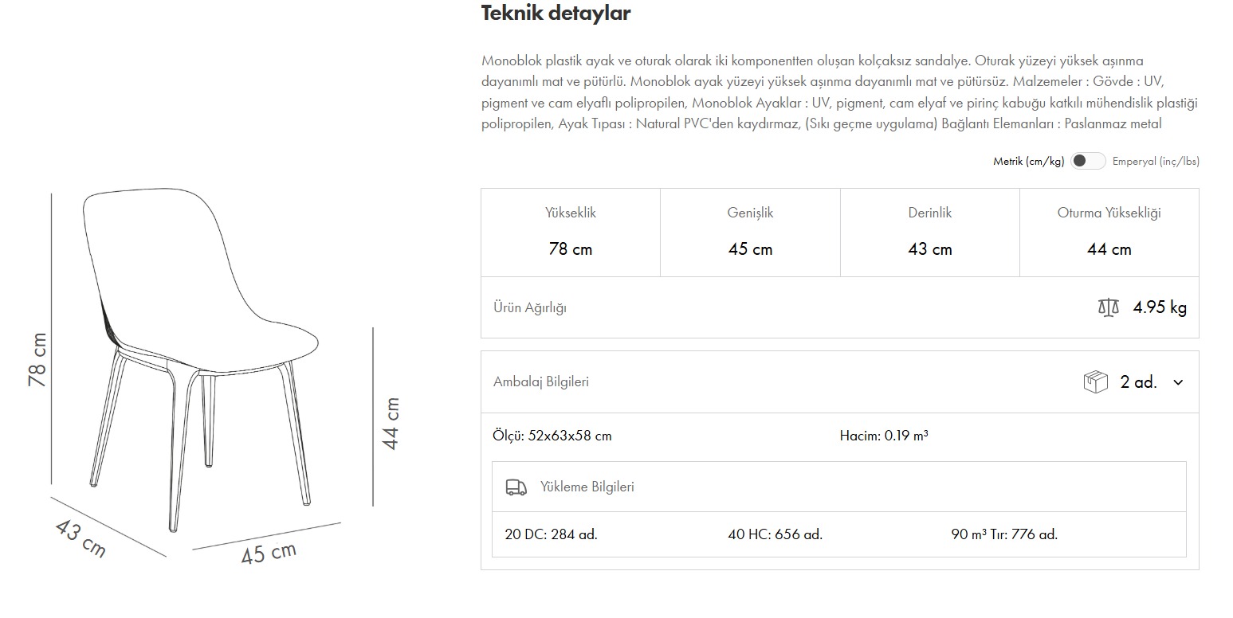Toggle the metric/imperial unit switch

coord(1088,161)
